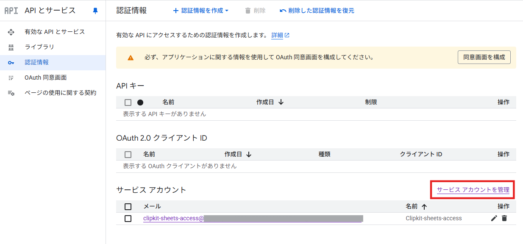Open the clipkit-sheets-access email link
Screen dimensions: 523x244
click(x=173, y=219)
